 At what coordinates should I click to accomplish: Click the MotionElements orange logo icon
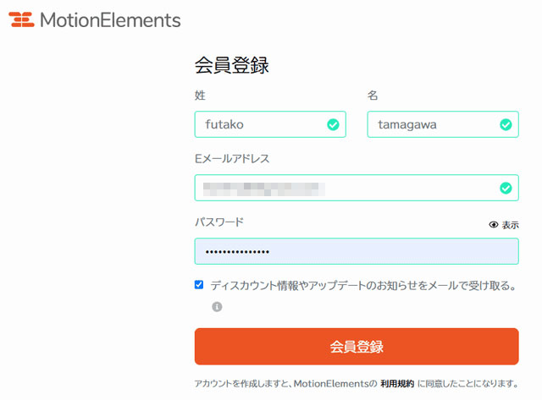pos(21,19)
